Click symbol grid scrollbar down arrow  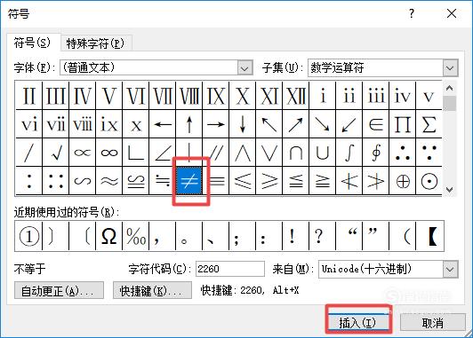coord(450,190)
